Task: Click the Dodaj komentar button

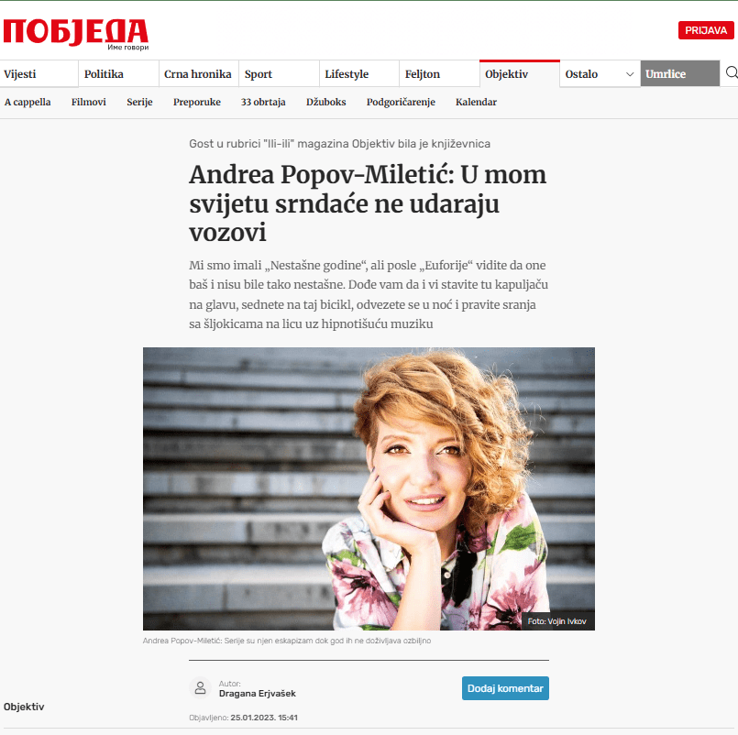Action: pos(505,688)
